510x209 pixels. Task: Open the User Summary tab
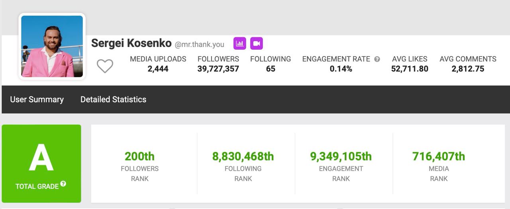tap(37, 100)
